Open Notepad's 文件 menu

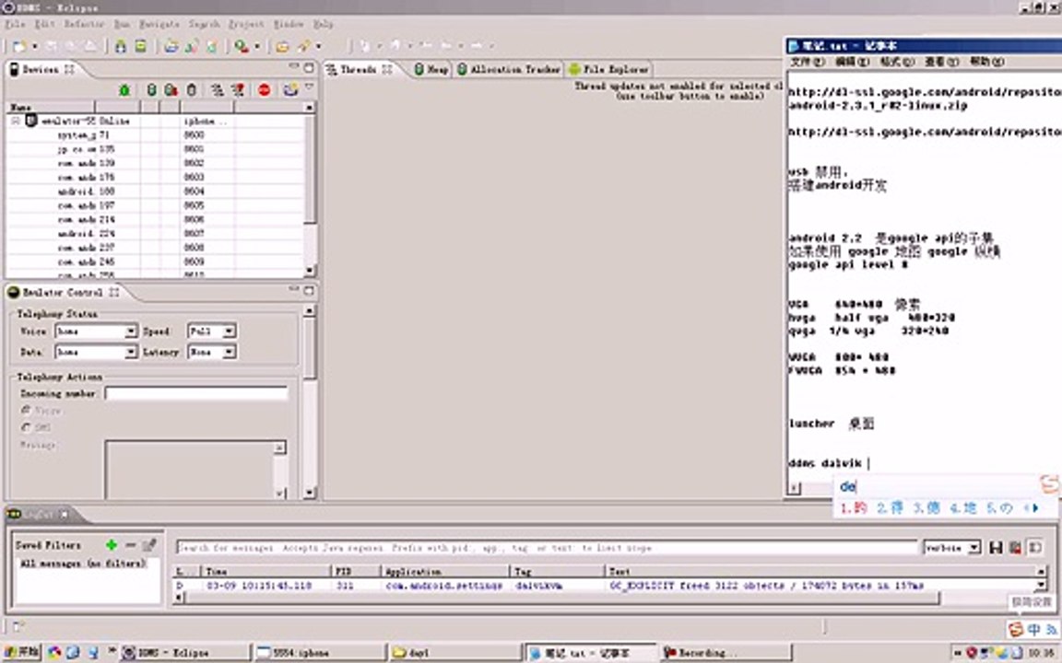click(x=808, y=62)
